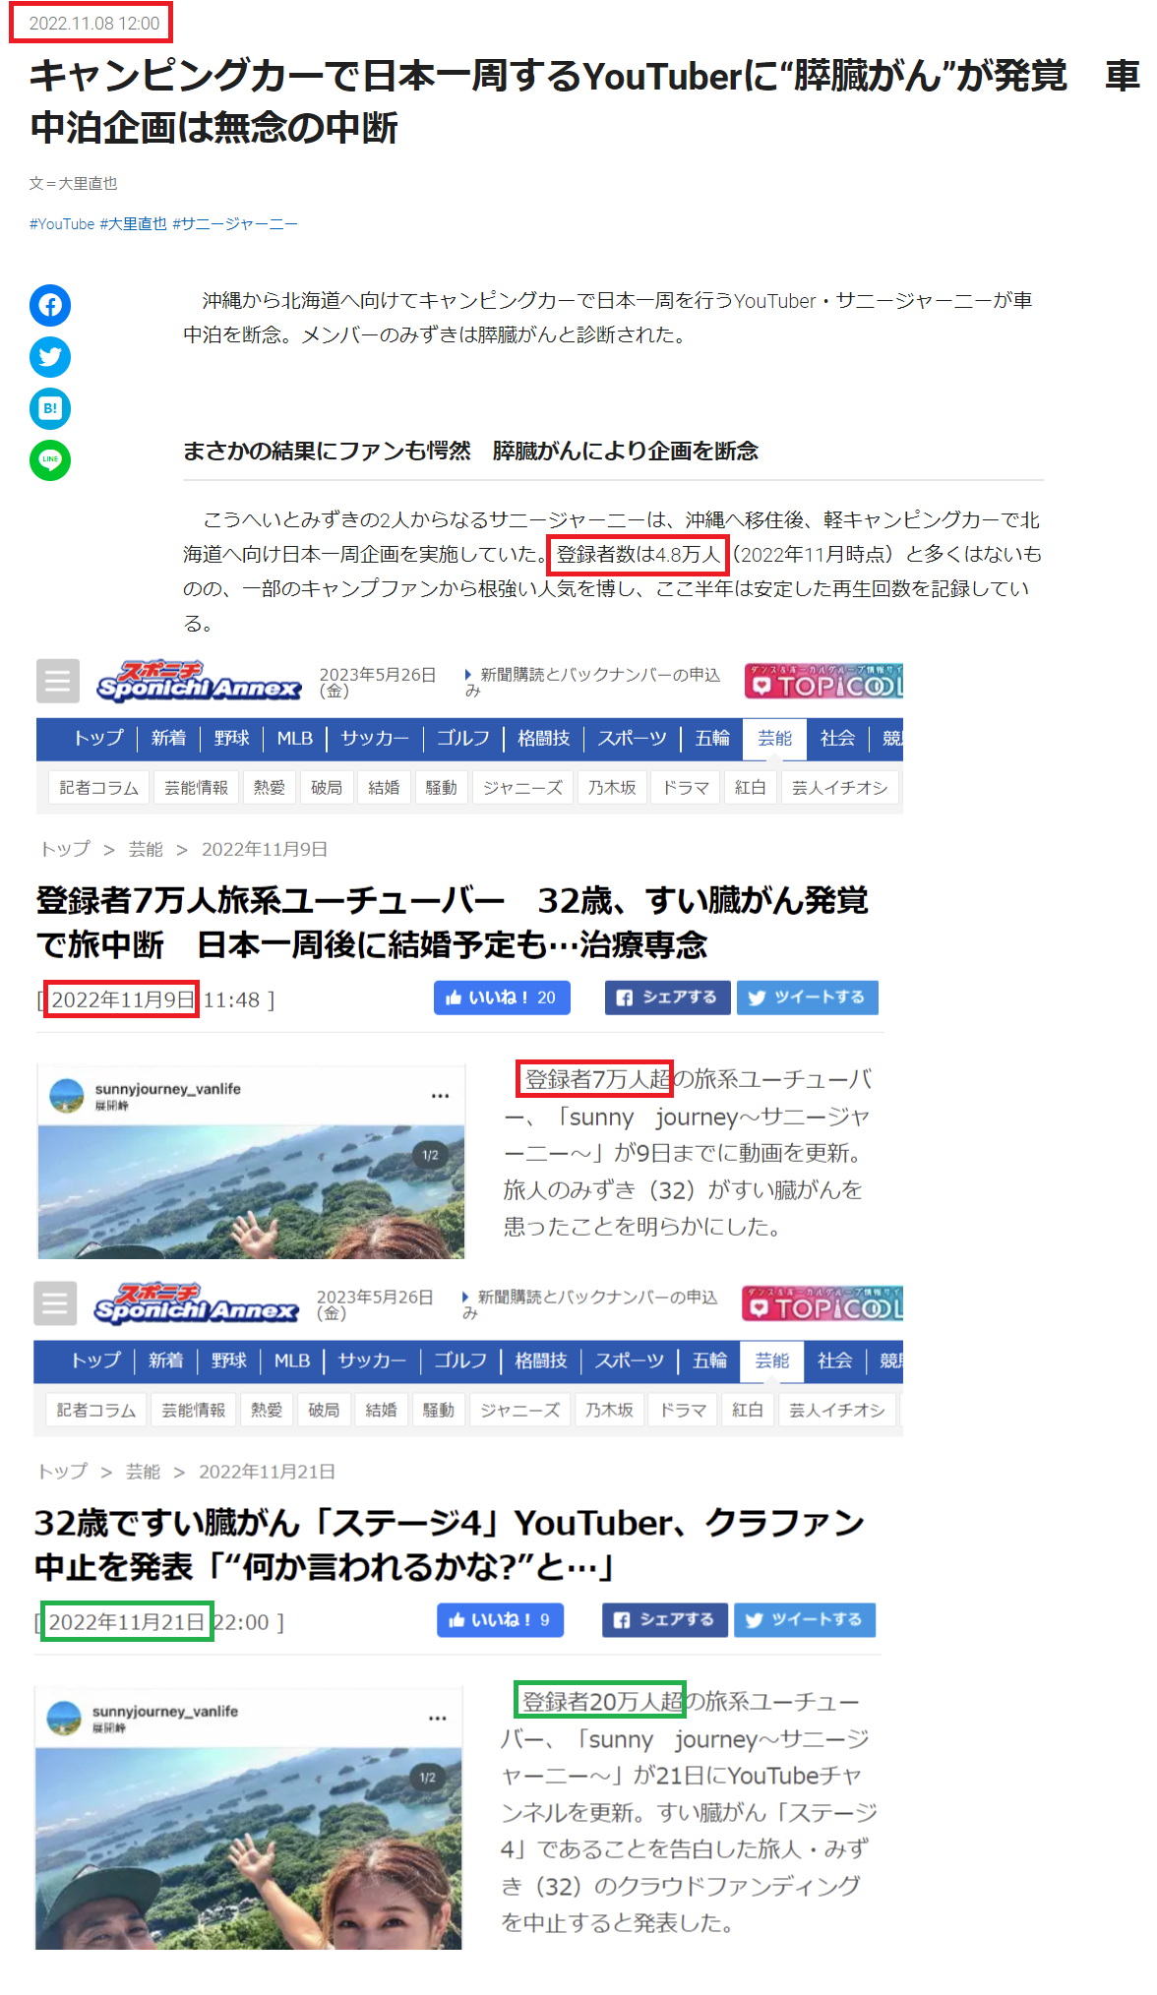Click シェアする under the November 21 article

(x=664, y=1620)
